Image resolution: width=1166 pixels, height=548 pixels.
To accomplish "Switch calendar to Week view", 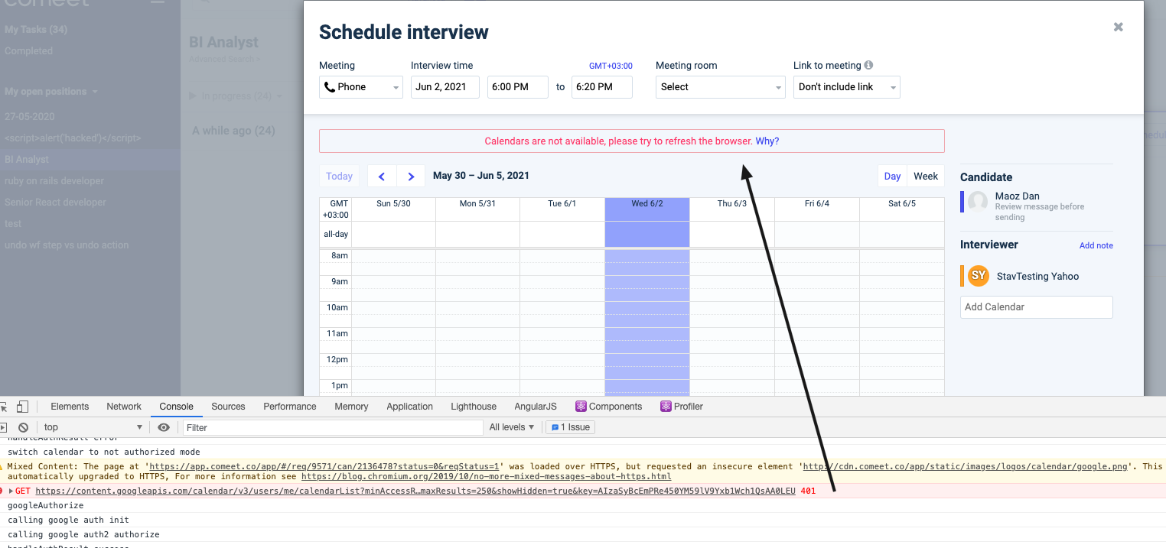I will pyautogui.click(x=926, y=176).
